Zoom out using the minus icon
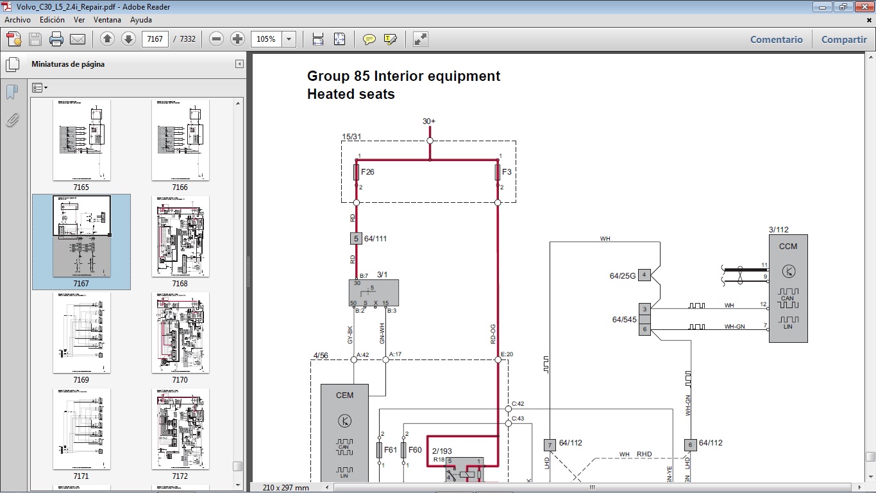Viewport: 876px width, 493px height. pyautogui.click(x=216, y=39)
